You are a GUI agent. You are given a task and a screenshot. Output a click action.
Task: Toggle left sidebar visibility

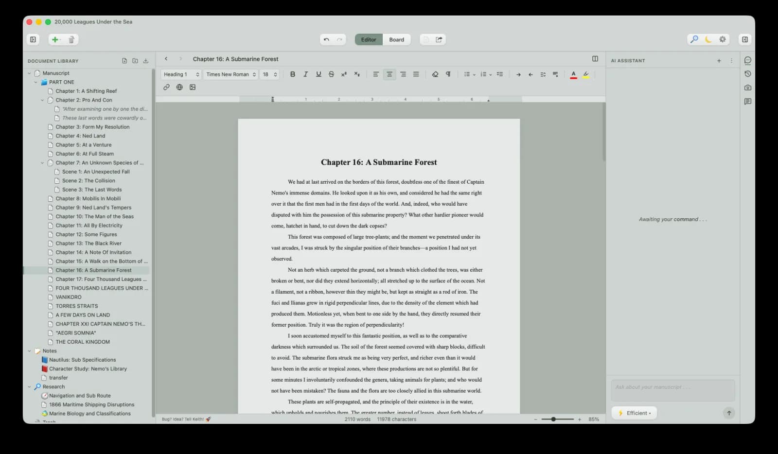(x=33, y=39)
